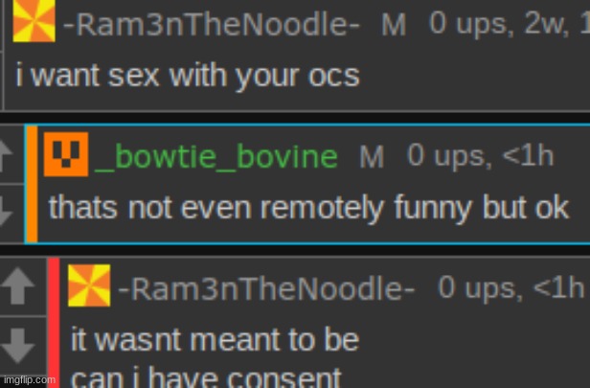Open the orange _bowtie_bovine avatar
This screenshot has width=590, height=388.
[66, 154]
